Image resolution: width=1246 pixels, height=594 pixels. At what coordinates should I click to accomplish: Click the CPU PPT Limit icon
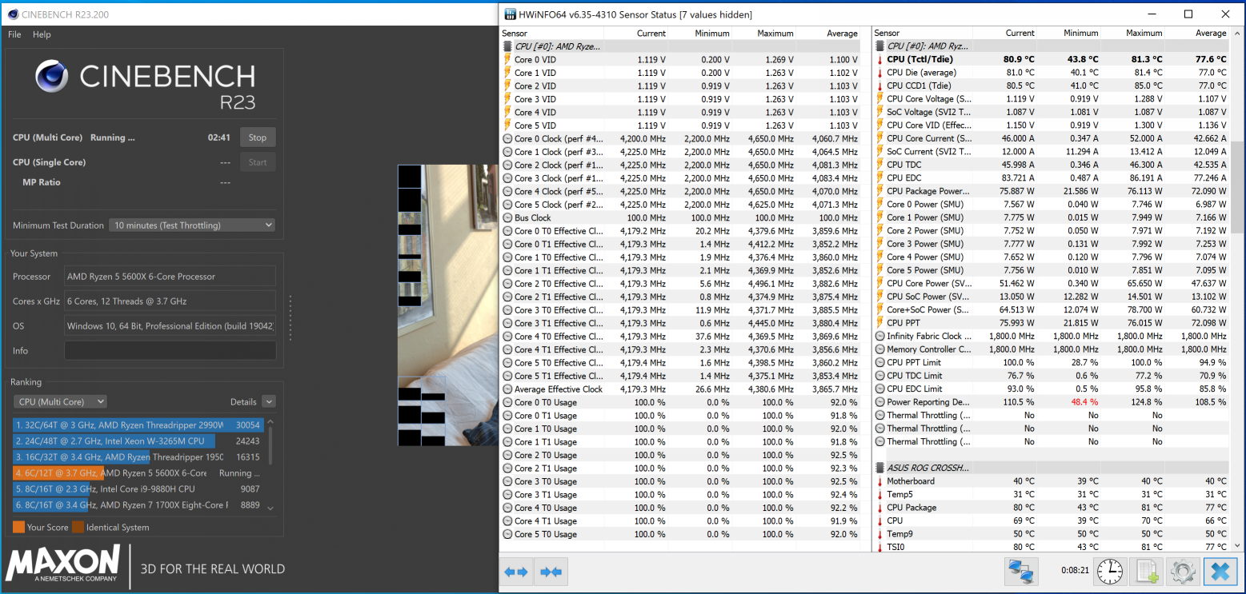(x=879, y=362)
